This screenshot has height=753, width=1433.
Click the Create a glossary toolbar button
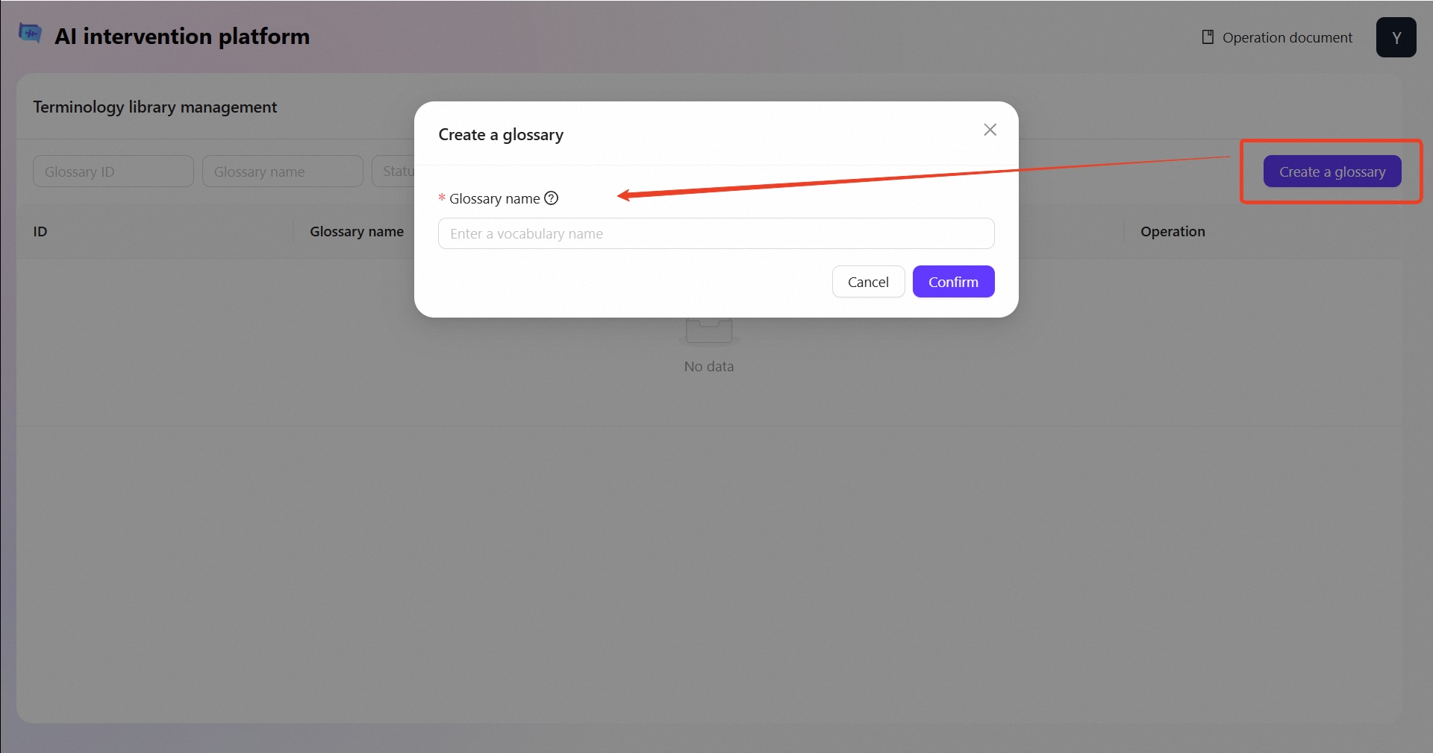(x=1331, y=171)
